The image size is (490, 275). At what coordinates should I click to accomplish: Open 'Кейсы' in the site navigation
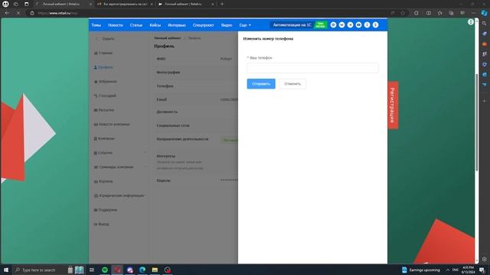pyautogui.click(x=155, y=25)
